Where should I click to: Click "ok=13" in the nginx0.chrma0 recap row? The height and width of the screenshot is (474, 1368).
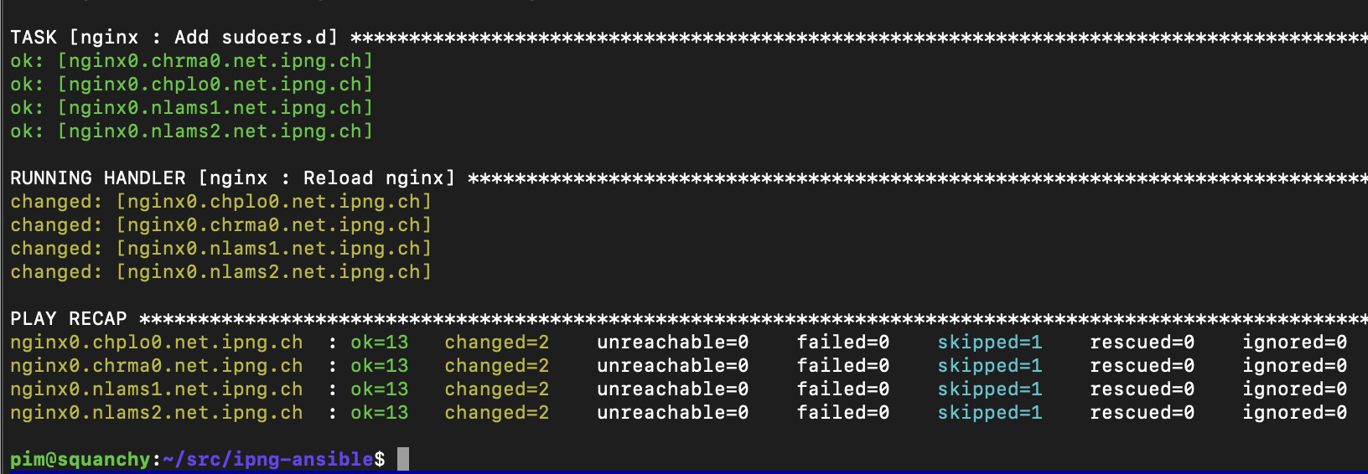tap(379, 366)
